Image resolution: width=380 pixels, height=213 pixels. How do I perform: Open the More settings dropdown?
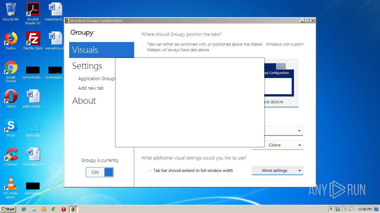click(277, 170)
